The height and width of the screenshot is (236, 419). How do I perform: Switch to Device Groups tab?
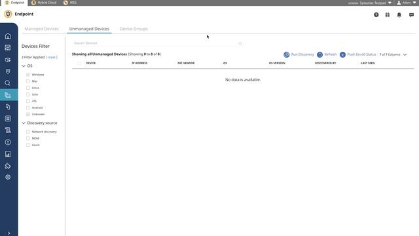pyautogui.click(x=134, y=29)
